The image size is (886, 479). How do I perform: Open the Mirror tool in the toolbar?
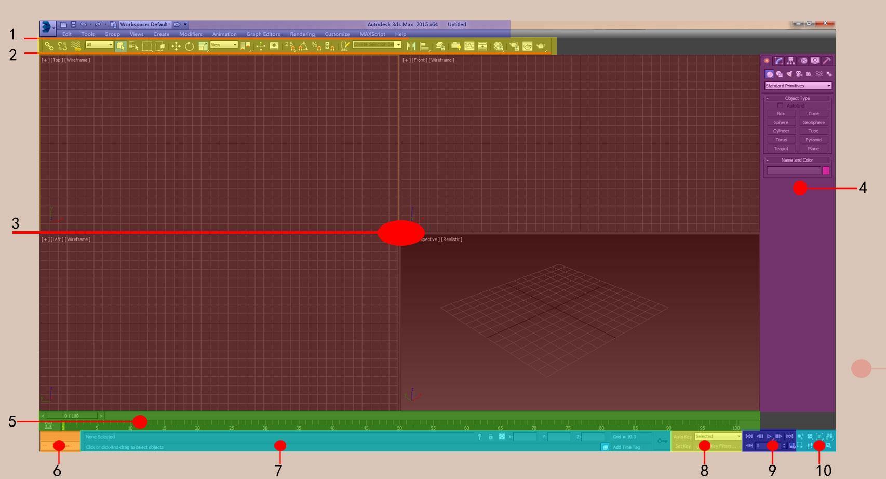pos(411,46)
